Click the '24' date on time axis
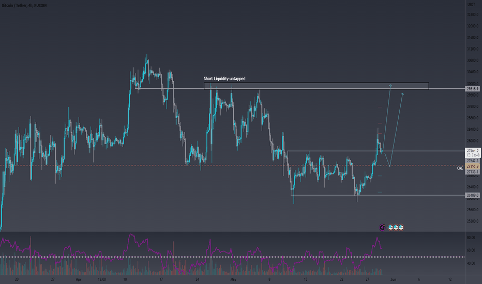The width and height of the screenshot is (482, 284). pos(198,279)
